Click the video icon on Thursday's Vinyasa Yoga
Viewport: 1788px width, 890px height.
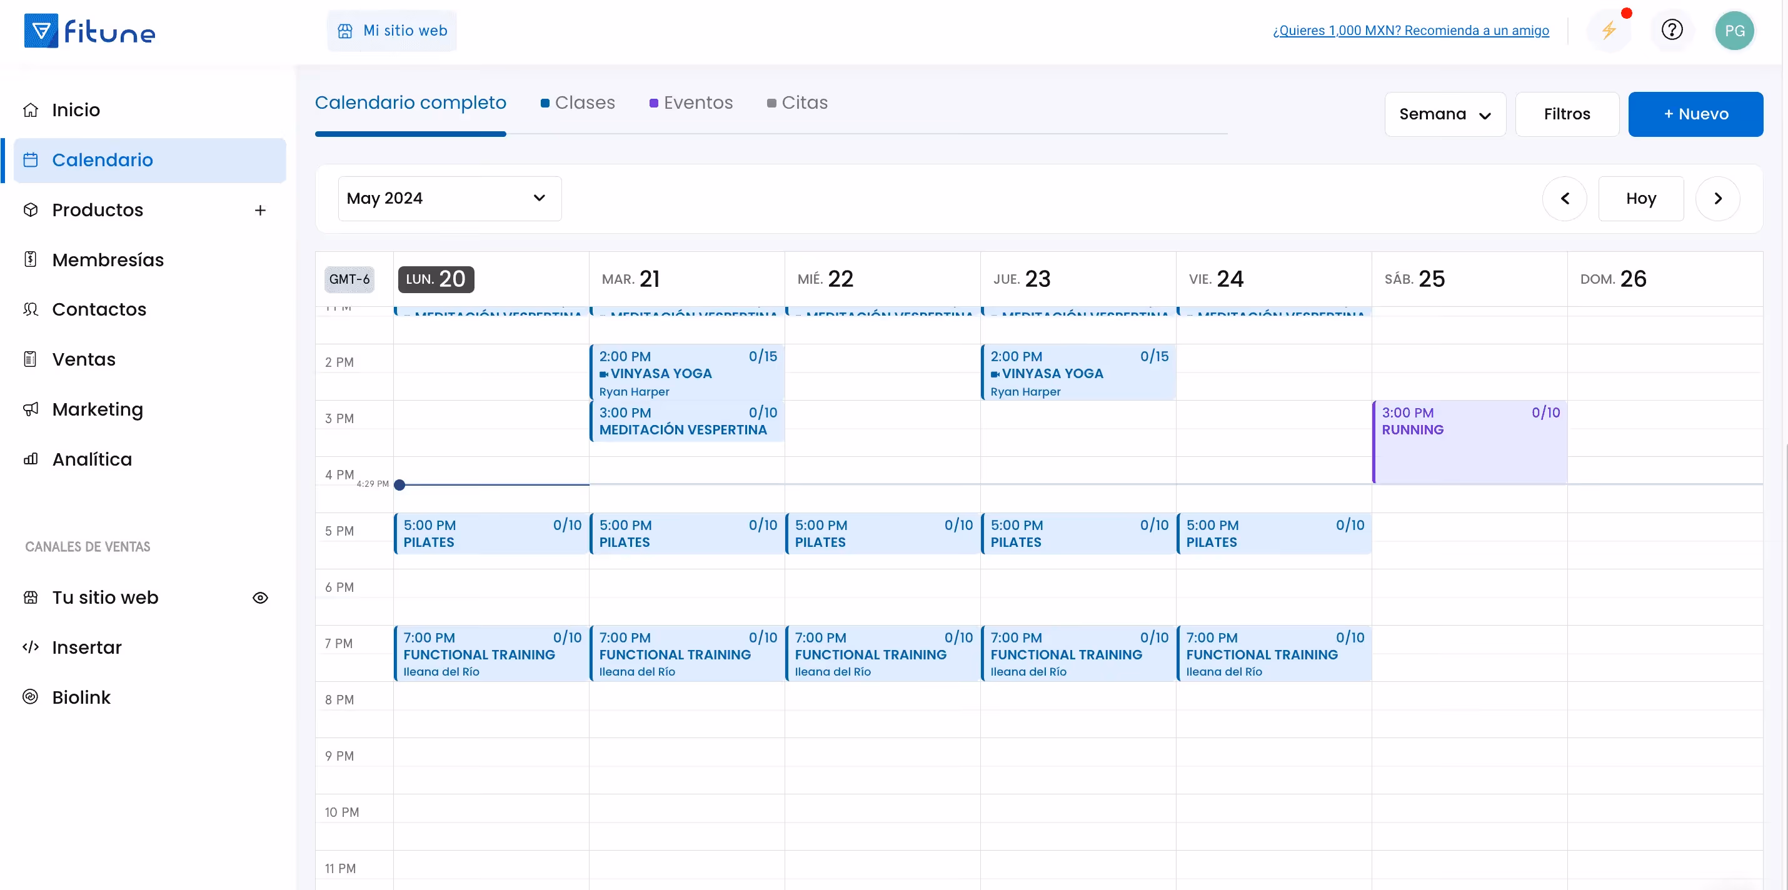click(995, 374)
